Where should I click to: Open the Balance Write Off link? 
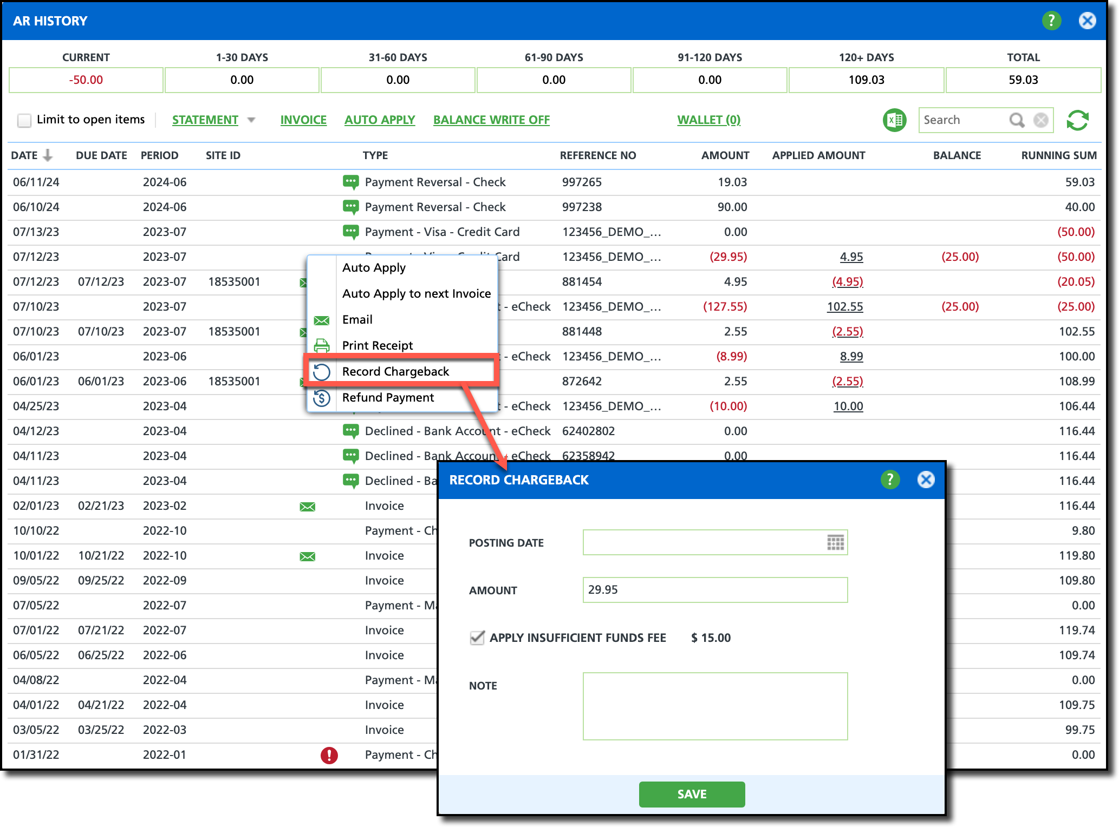pyautogui.click(x=491, y=120)
